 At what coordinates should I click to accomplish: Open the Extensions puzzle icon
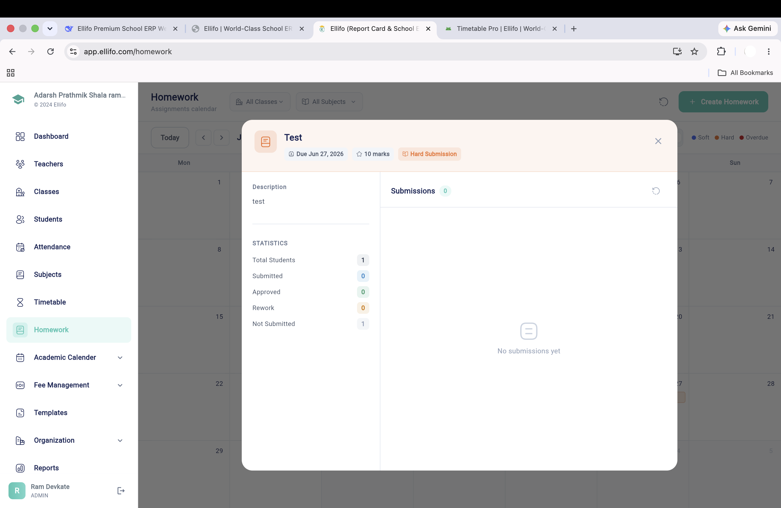(721, 52)
